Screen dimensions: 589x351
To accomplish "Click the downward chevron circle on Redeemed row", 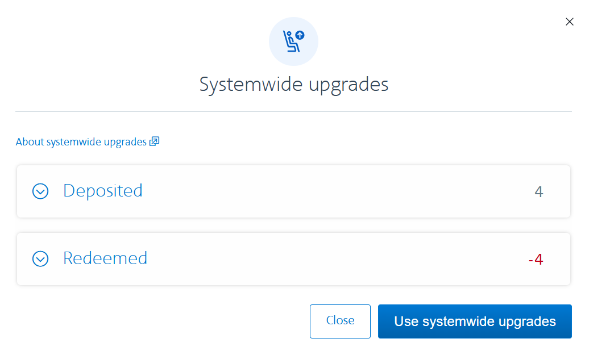I will pos(40,259).
